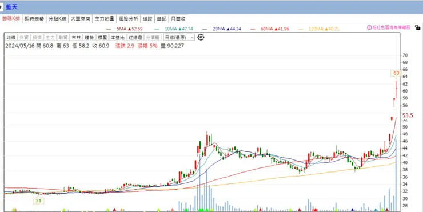Toggle the 投信 indicator button
The width and height of the screenshot is (423, 212).
37,38
